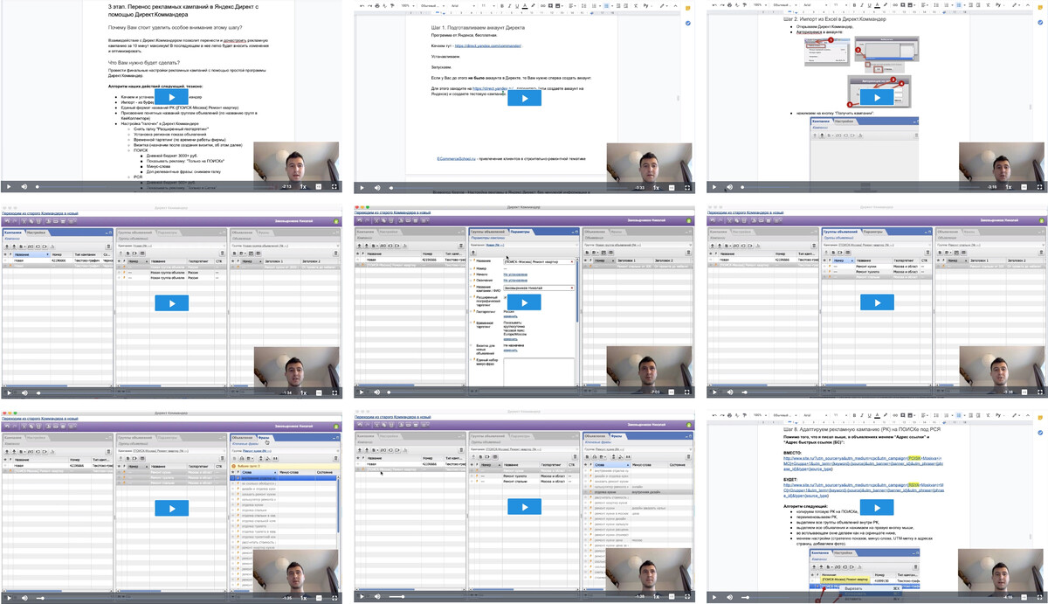The image size is (1048, 604).
Task: Click the quality icon on the "Шаг 6" video
Action: click(1025, 597)
